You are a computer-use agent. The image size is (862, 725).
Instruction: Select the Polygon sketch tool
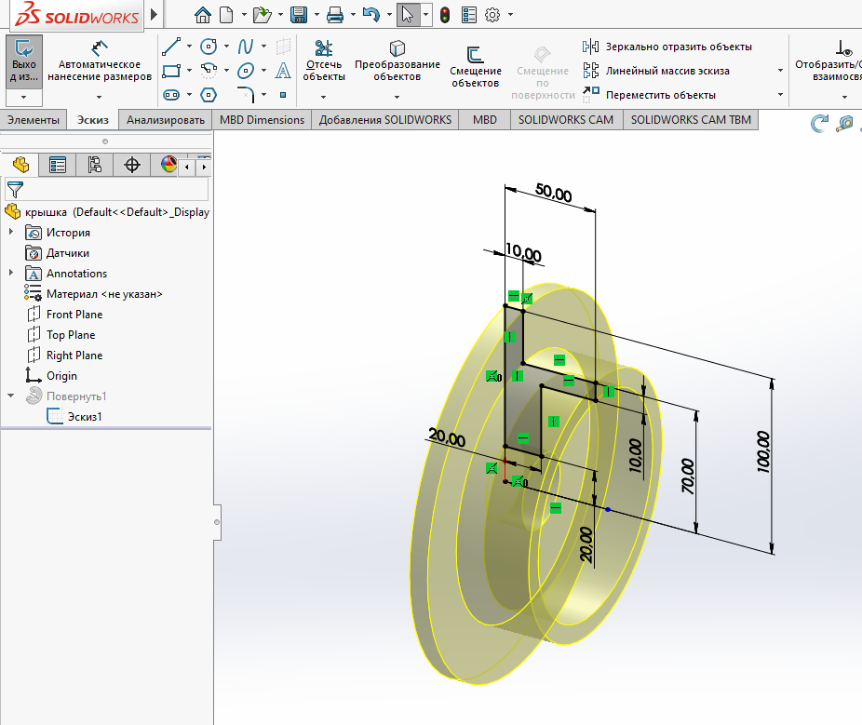point(209,95)
